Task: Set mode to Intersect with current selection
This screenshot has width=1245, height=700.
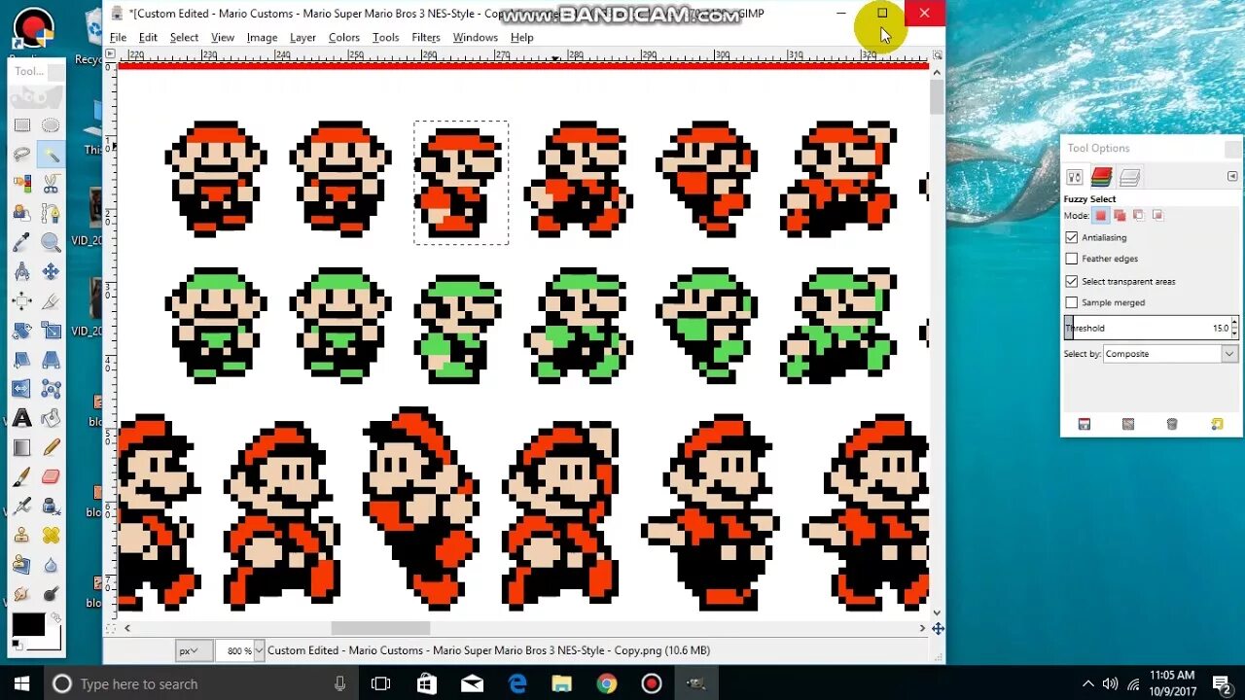Action: tap(1156, 215)
